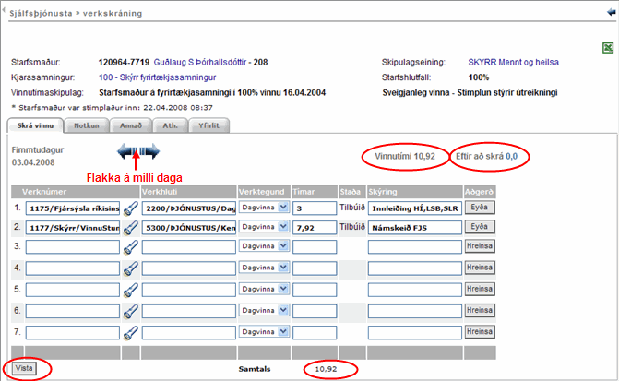The width and height of the screenshot is (619, 381).
Task: Click Skýring field Innleiðing HÍ,LSB,SLR
Action: 415,208
